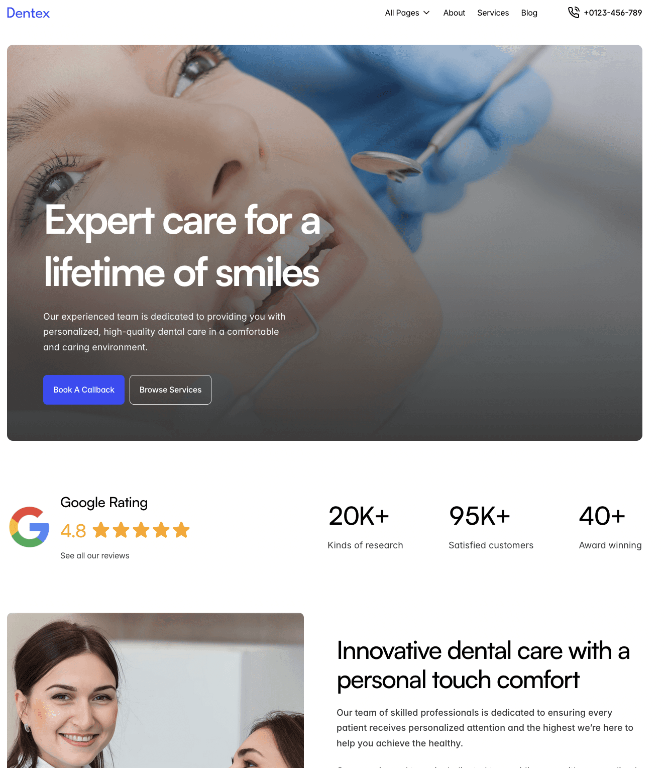Open See all our reviews link
This screenshot has height=768, width=665.
(95, 555)
